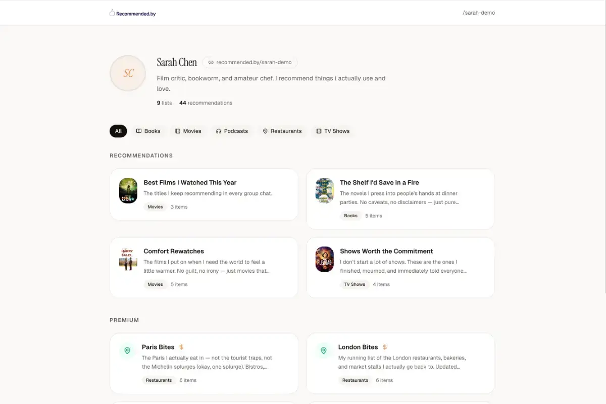Click the dollar sign icon beside London Bites
Screen dimensions: 606x404
tap(385, 347)
